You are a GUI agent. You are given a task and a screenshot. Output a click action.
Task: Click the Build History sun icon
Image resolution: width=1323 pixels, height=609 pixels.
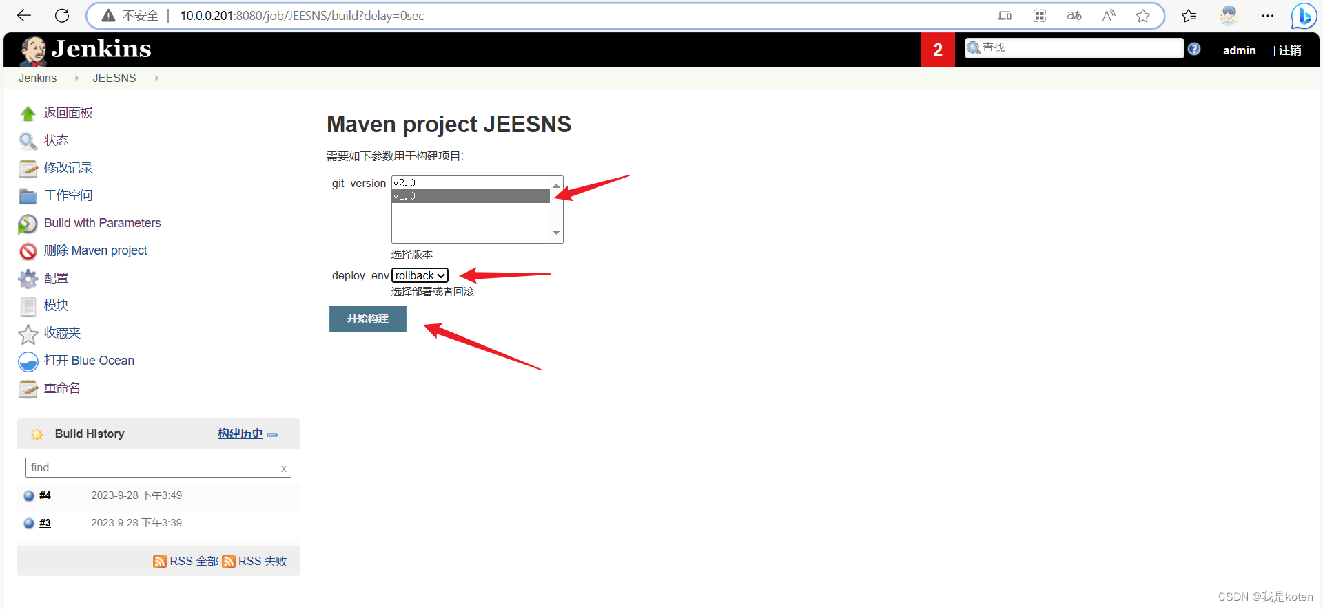click(37, 434)
